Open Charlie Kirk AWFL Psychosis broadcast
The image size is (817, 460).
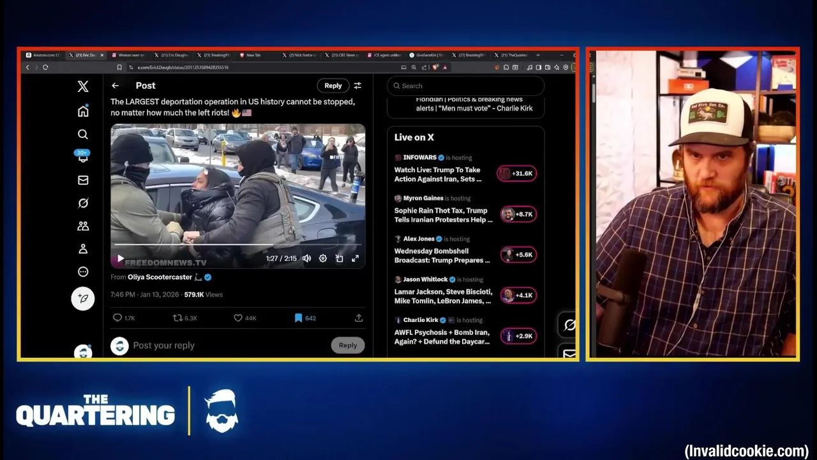pyautogui.click(x=442, y=337)
